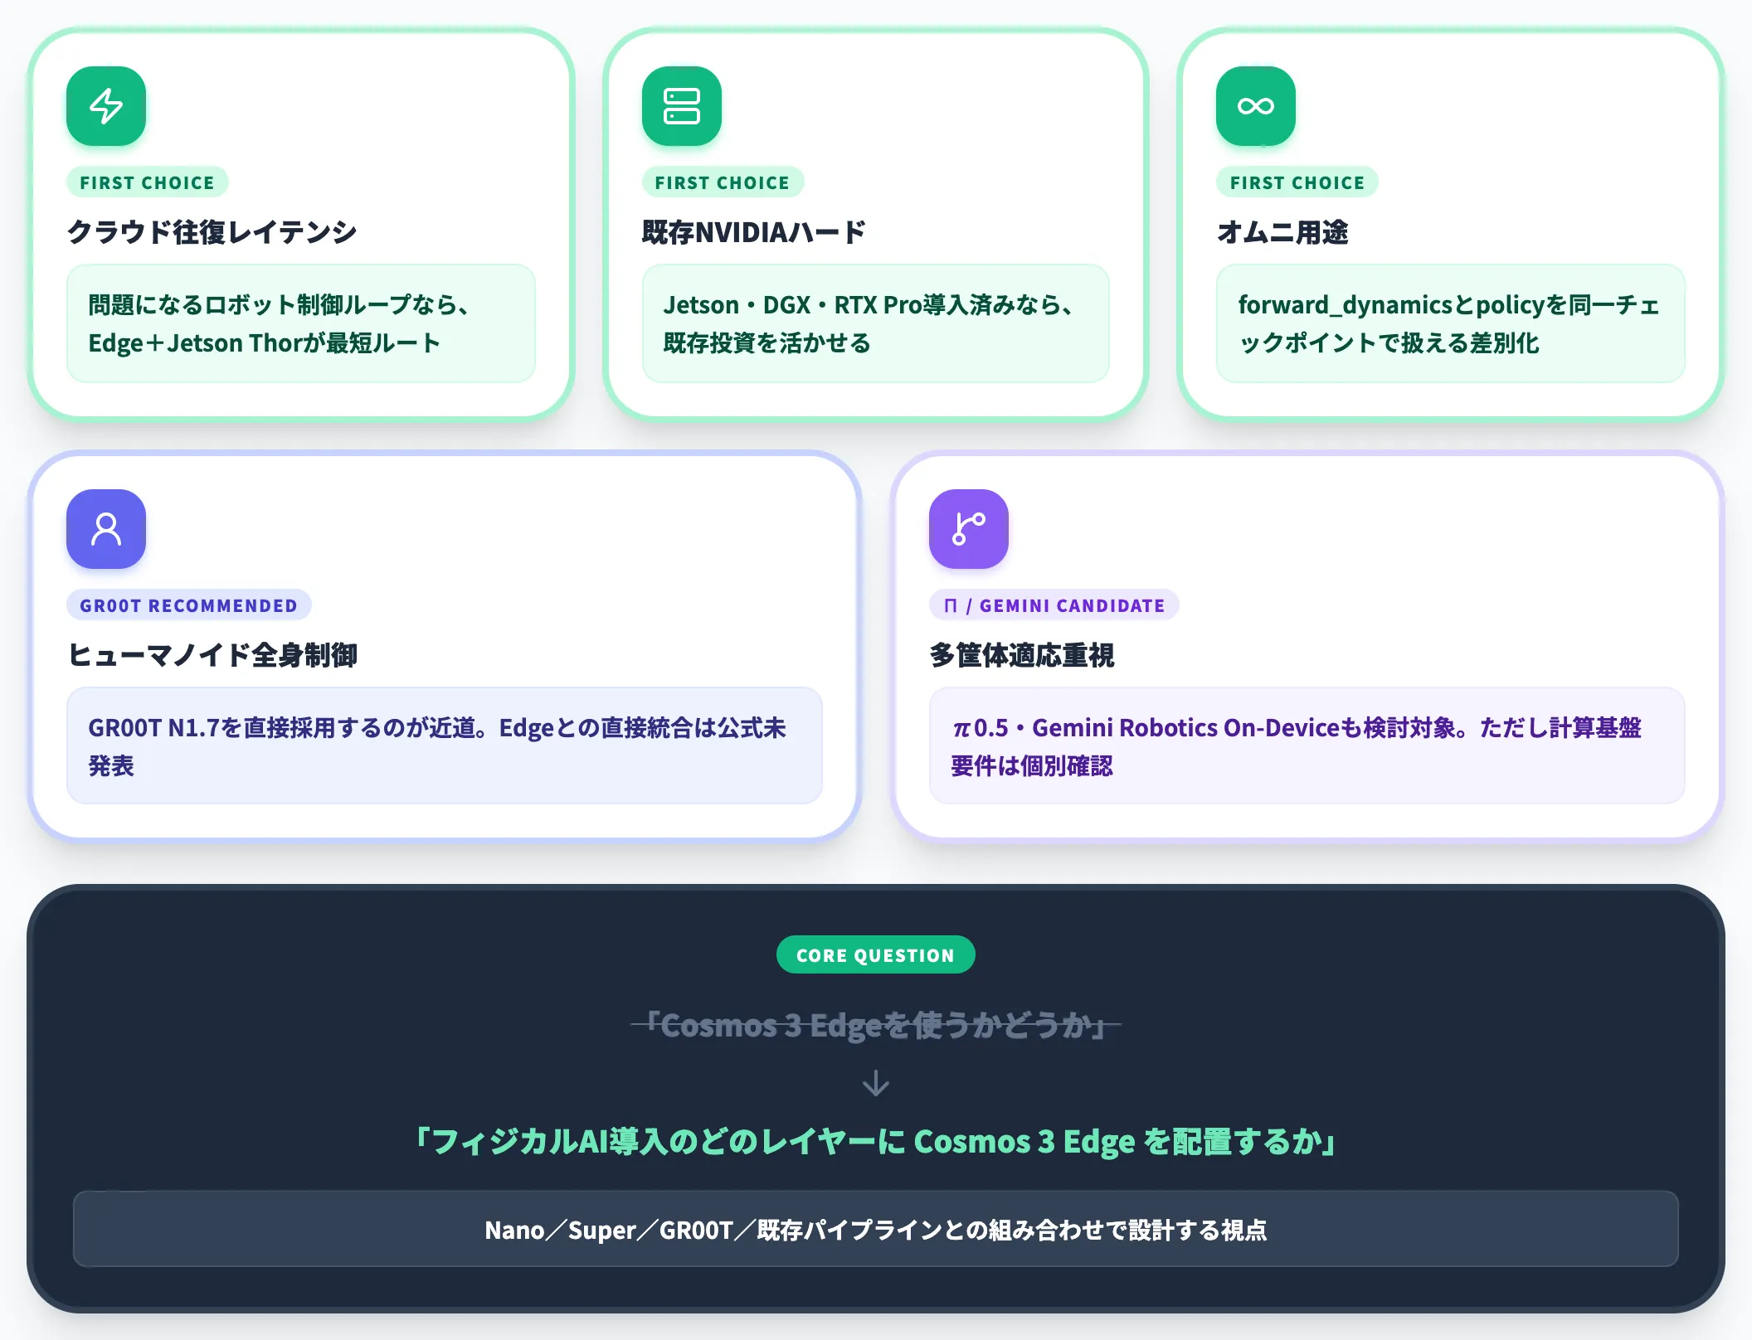Click the down arrow between the two questions
Viewport: 1752px width, 1340px height.
click(876, 1083)
